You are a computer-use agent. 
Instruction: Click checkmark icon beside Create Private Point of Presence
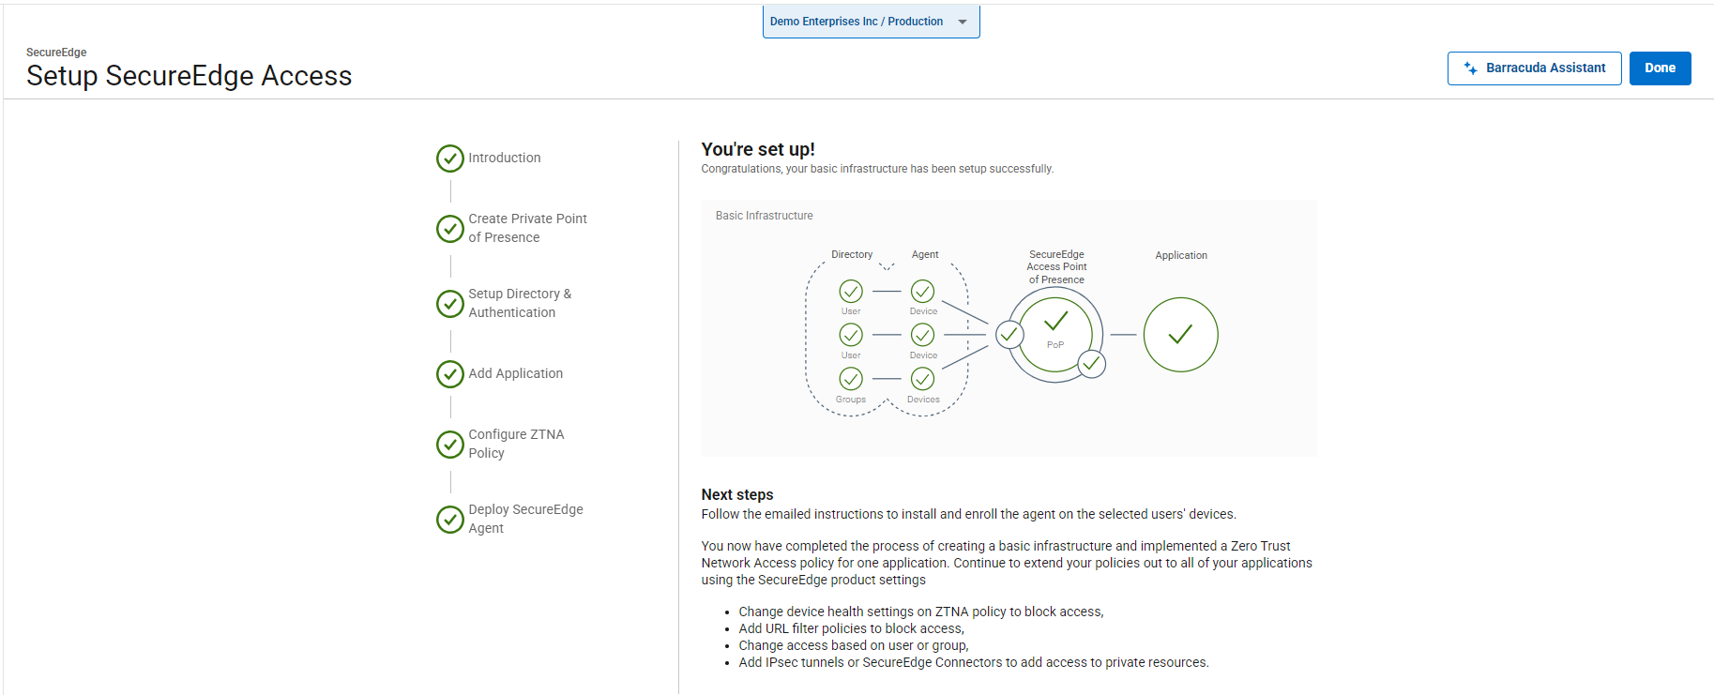450,228
